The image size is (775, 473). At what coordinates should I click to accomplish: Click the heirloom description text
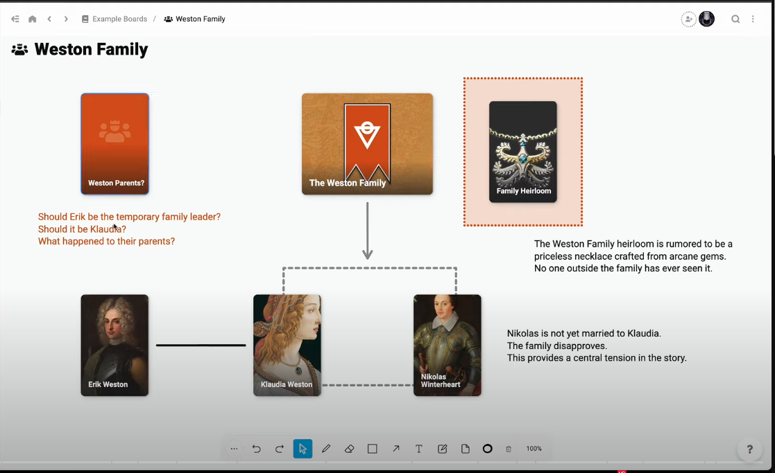[x=633, y=256]
